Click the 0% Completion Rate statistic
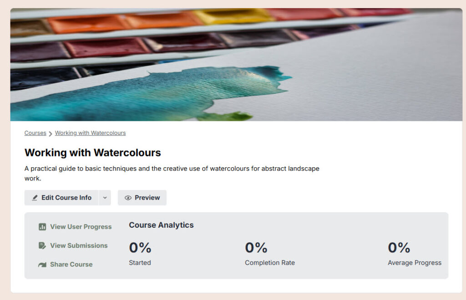 (256, 248)
